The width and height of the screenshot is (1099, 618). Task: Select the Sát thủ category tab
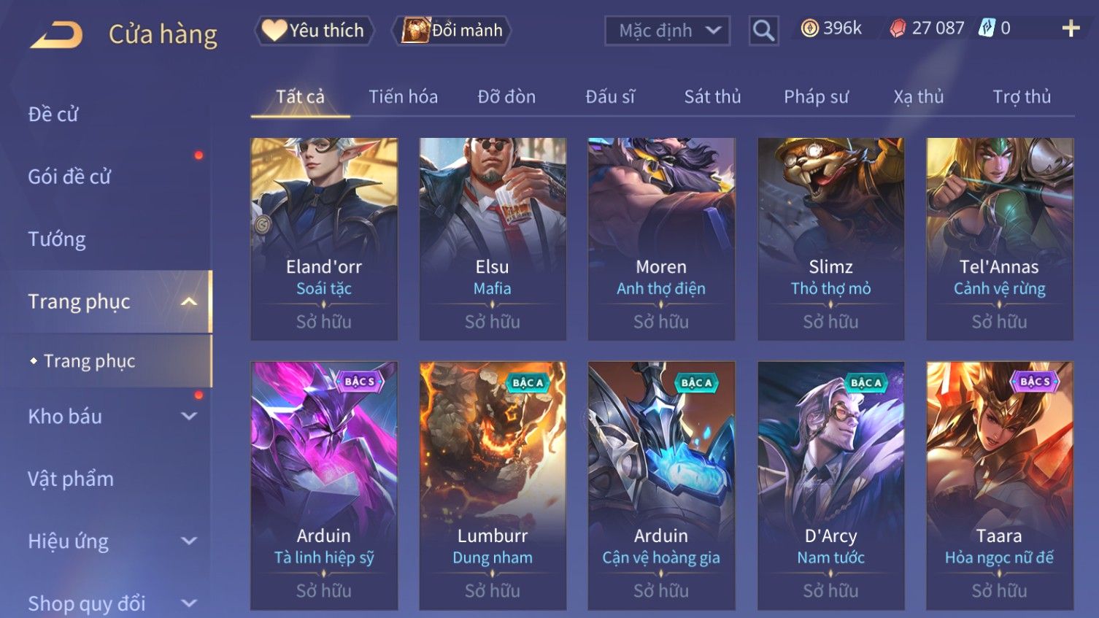point(712,96)
